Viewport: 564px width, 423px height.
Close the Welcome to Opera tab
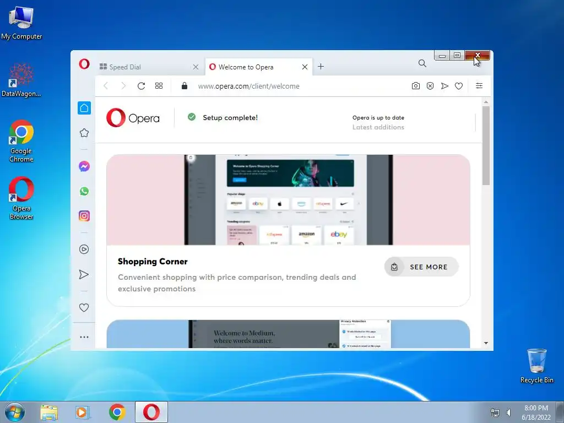tap(305, 67)
